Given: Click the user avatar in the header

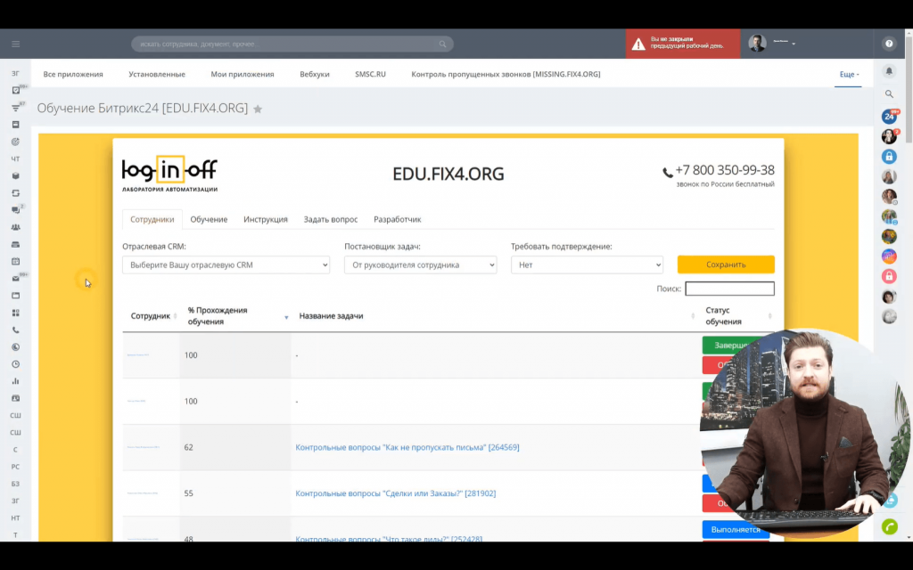Looking at the screenshot, I should click(x=757, y=44).
